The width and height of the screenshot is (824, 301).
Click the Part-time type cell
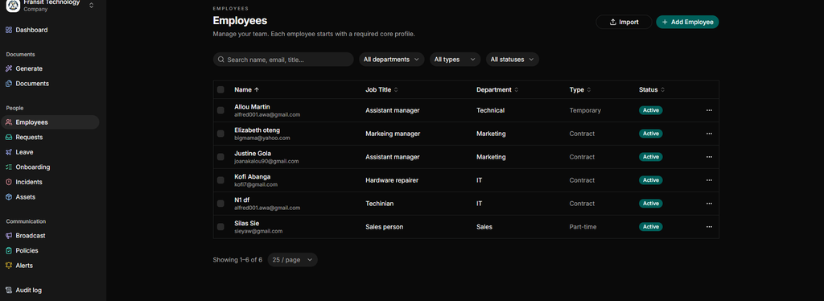tap(583, 227)
